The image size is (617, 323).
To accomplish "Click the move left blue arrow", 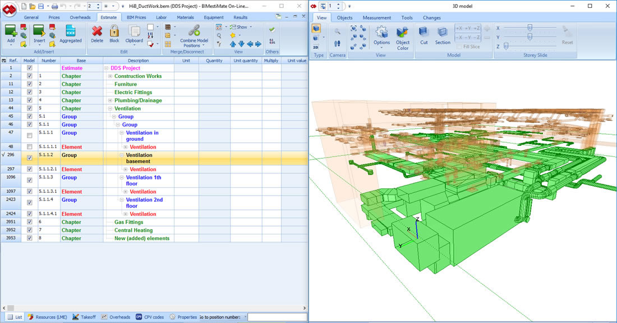I will [x=250, y=44].
